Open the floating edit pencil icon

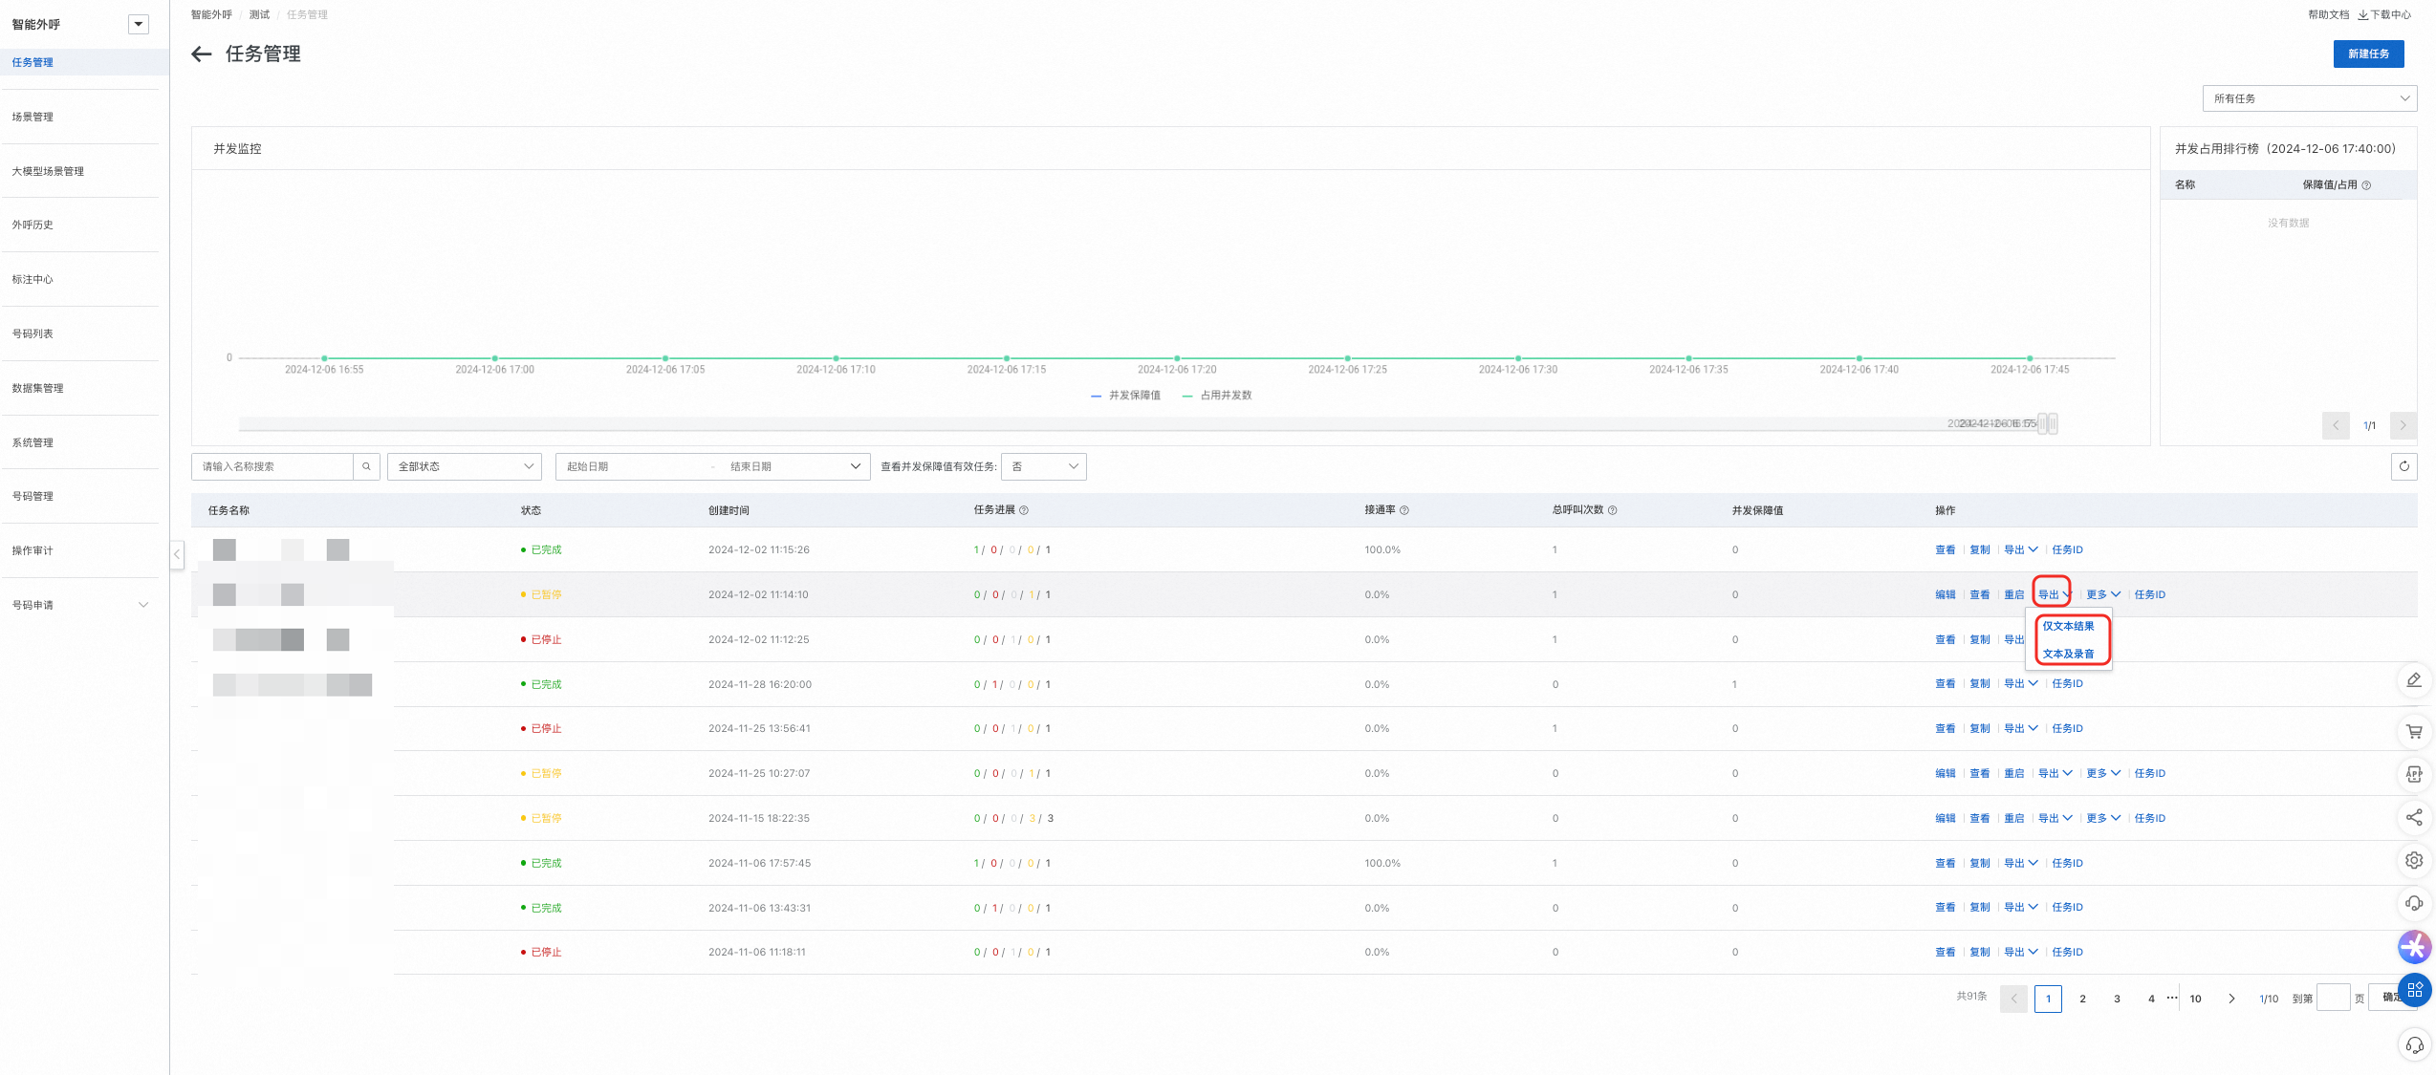coord(2414,680)
